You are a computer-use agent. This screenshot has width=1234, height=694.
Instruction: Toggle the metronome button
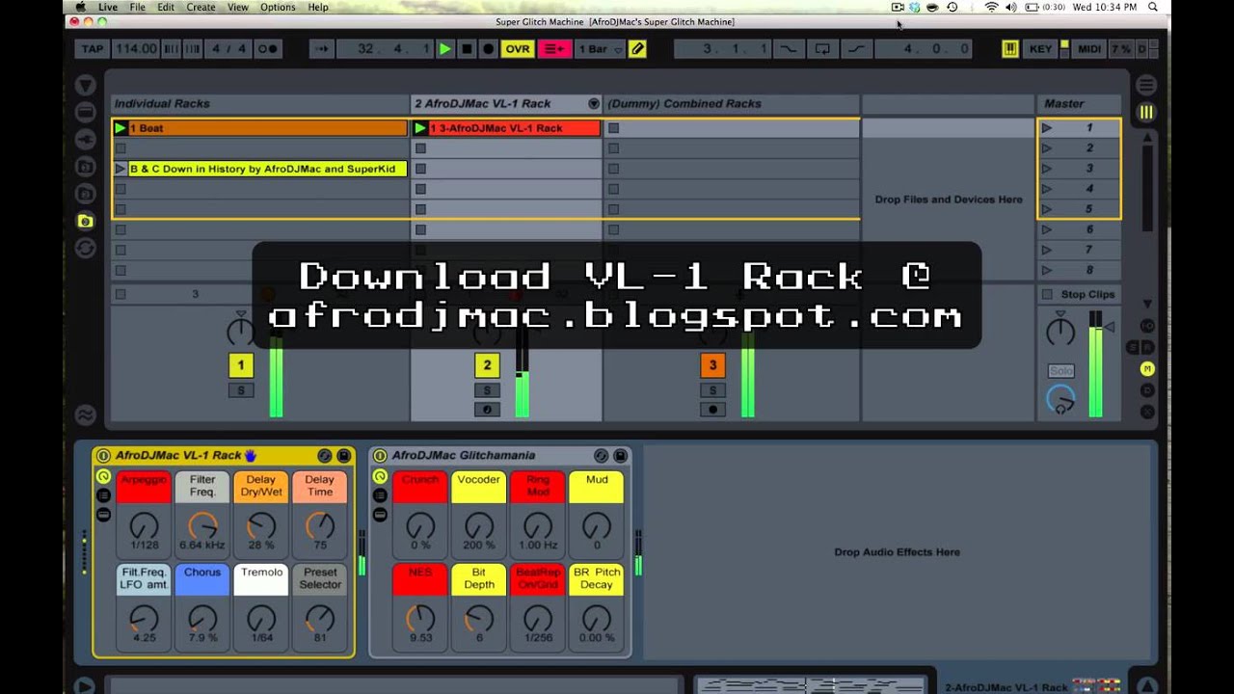[267, 49]
